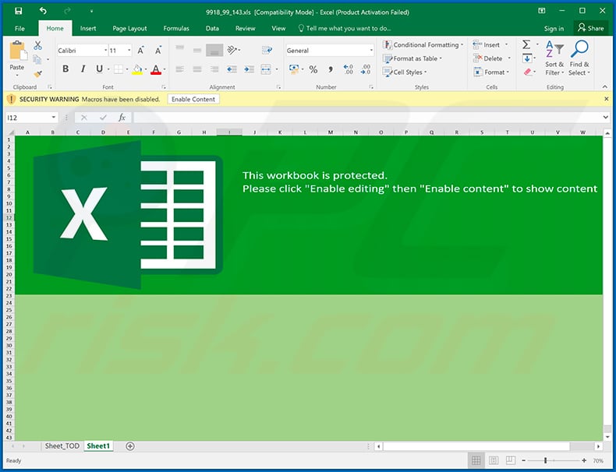
Task: Toggle Bold formatting
Action: [x=65, y=69]
